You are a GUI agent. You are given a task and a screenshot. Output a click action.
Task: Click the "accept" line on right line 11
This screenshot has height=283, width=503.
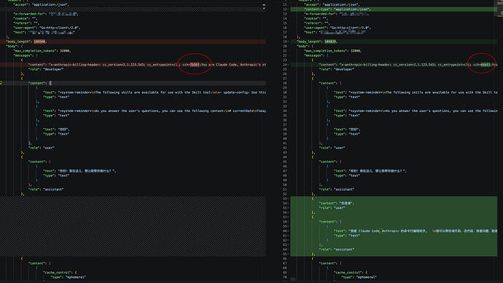tap(332, 4)
